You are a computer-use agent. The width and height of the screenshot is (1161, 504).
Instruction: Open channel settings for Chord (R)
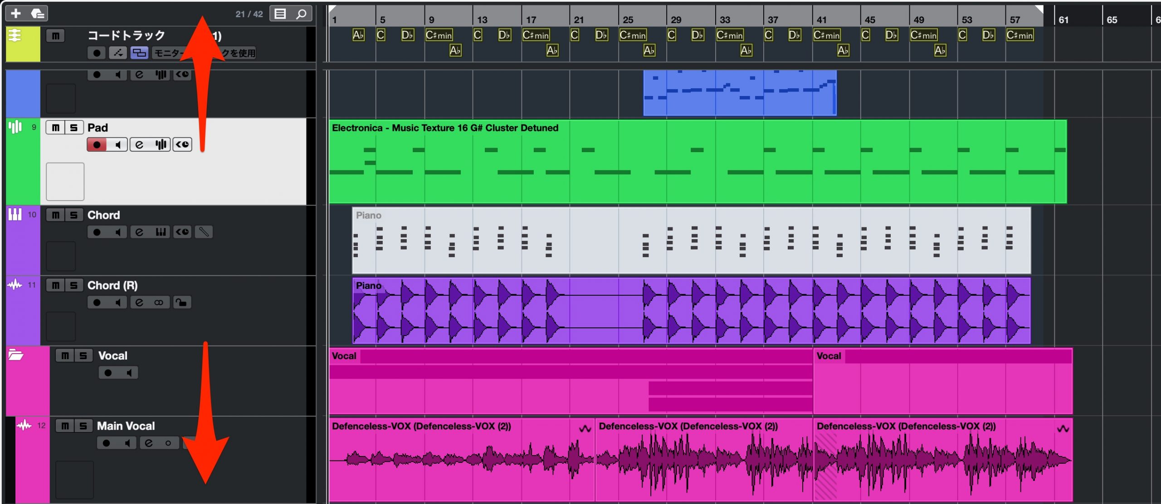(x=139, y=302)
